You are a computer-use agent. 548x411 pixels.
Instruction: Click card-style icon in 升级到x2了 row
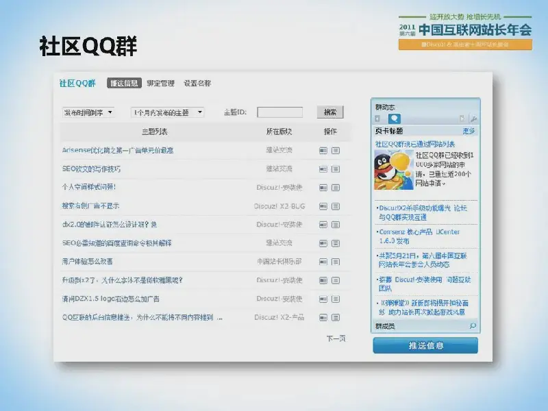pos(323,280)
